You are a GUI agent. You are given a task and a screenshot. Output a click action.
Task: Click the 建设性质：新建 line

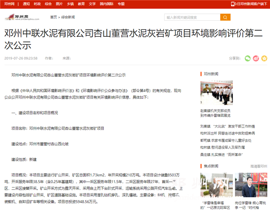pos(24,160)
